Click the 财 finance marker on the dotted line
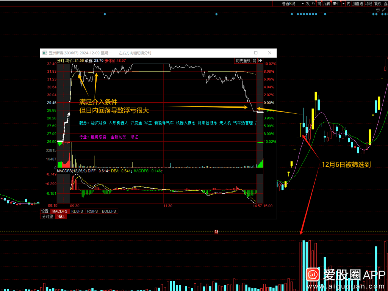The height and width of the screenshot is (291, 388). point(216,232)
